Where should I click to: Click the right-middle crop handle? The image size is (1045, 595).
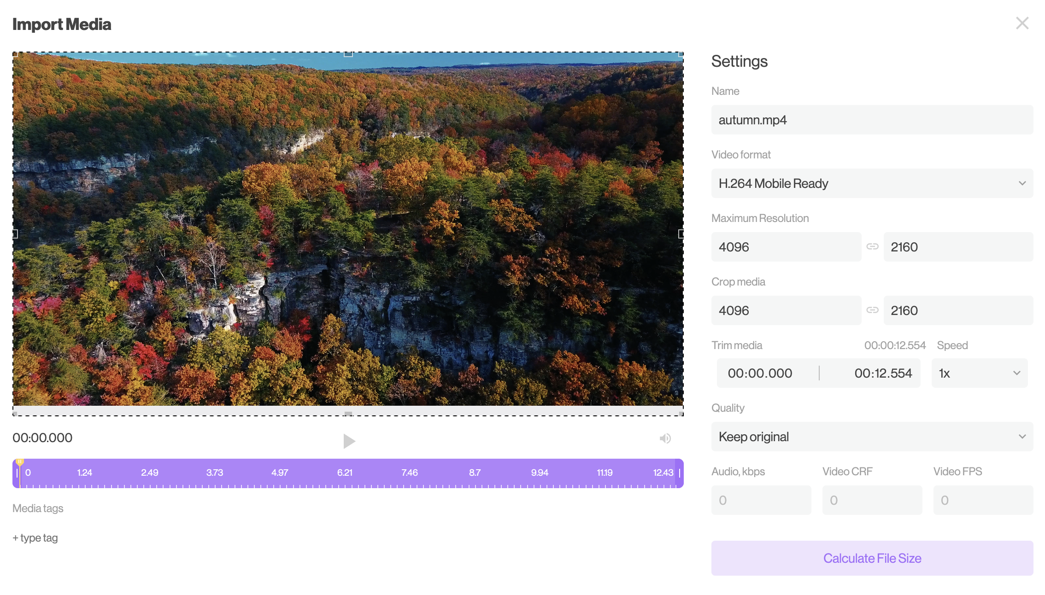click(x=681, y=234)
